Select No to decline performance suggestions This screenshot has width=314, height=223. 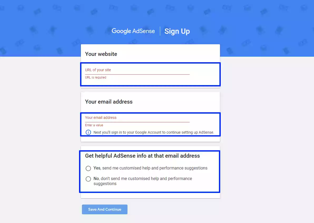coord(88,179)
